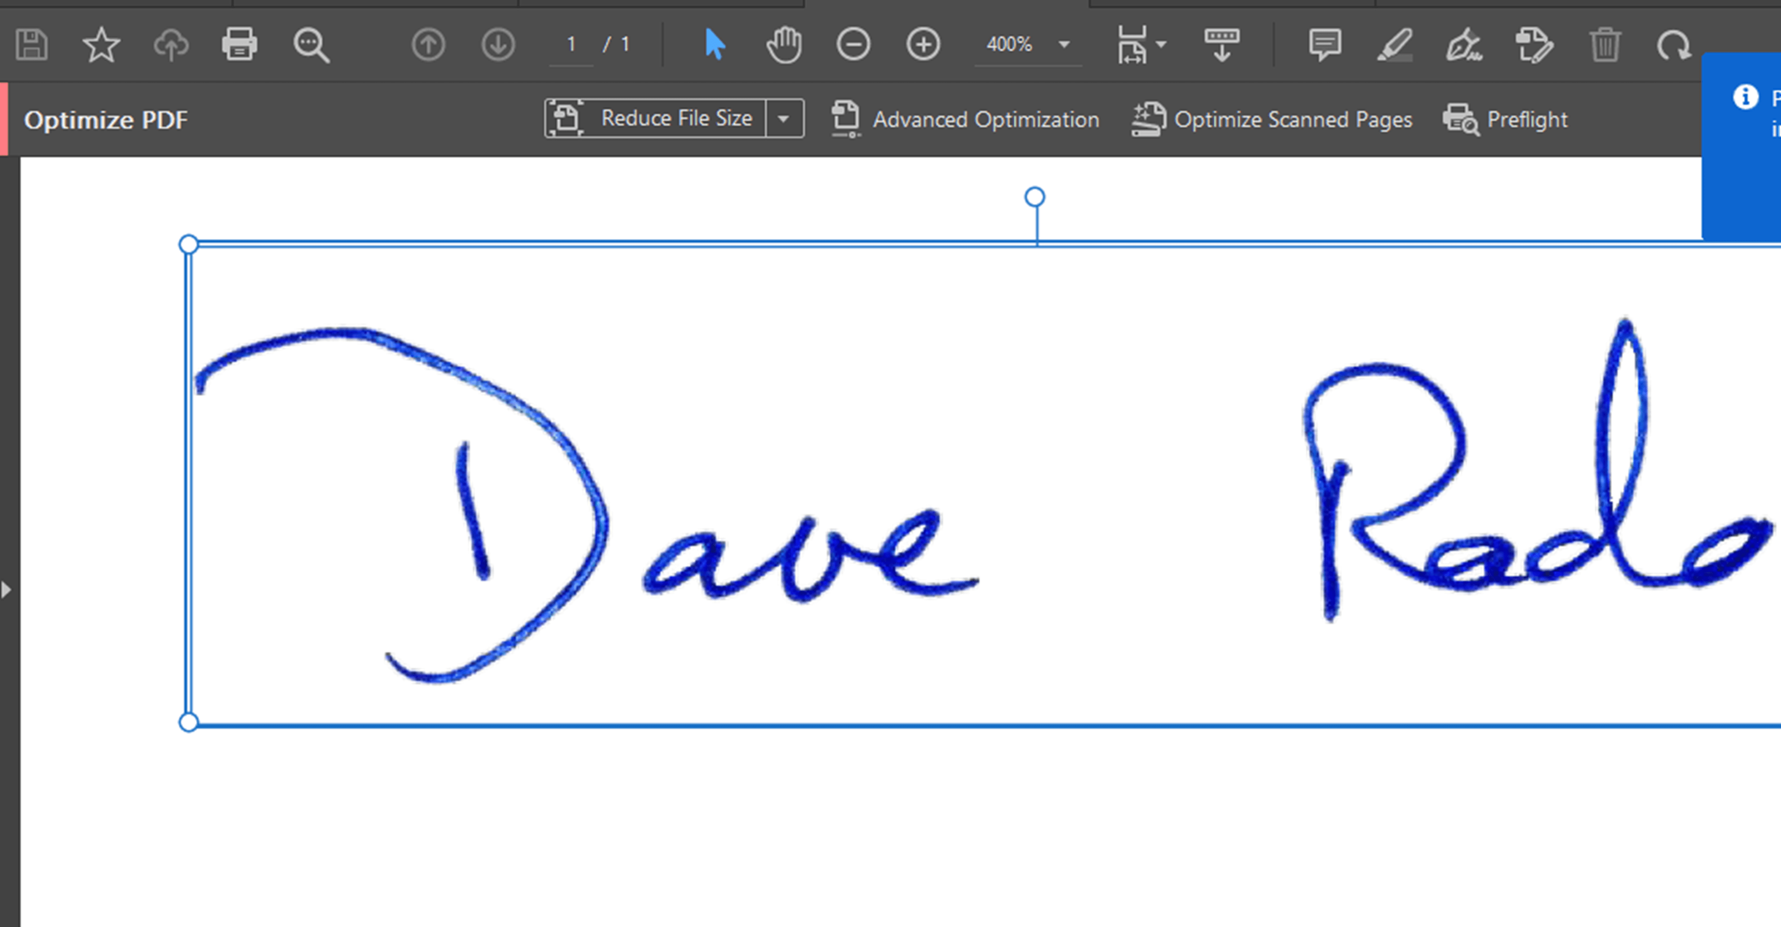This screenshot has height=927, width=1781.
Task: Click the page number input field
Action: 571,44
